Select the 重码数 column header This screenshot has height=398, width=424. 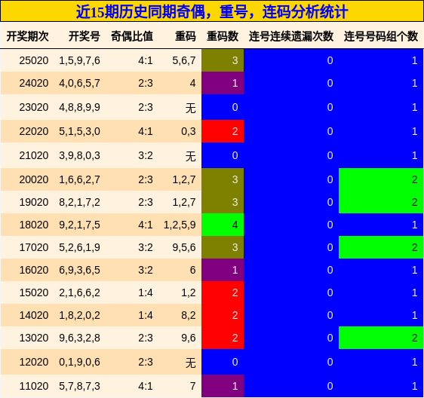[223, 36]
